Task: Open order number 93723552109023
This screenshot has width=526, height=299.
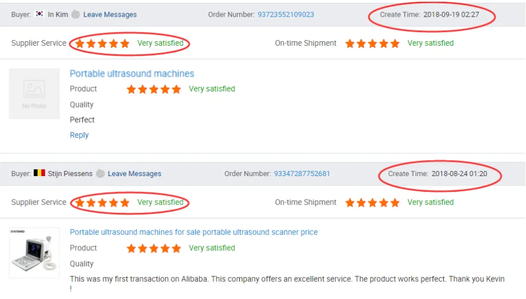Action: [286, 14]
